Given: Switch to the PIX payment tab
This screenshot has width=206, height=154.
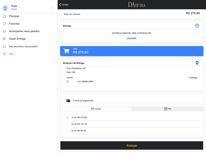Looking at the screenshot, I should coord(167,109).
